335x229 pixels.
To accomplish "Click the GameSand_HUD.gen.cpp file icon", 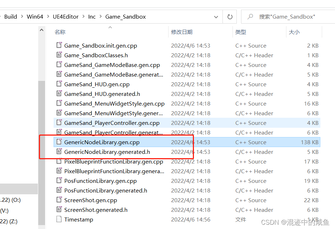I will point(59,84).
